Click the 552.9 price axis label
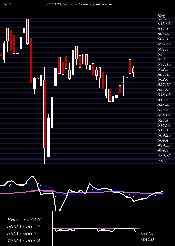Screen dimensions: 175x246 tap(163, 89)
